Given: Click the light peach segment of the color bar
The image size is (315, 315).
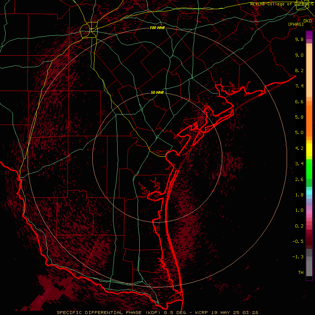Looking at the screenshot, I should [309, 72].
